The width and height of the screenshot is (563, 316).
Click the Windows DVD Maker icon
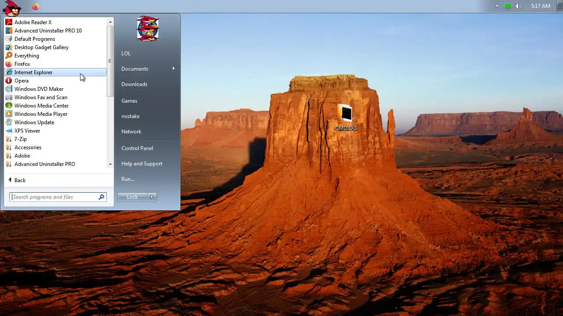pos(8,89)
